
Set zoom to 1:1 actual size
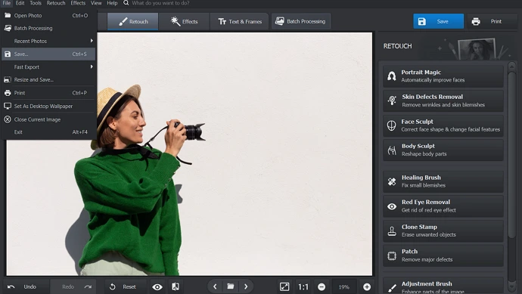[x=303, y=286]
